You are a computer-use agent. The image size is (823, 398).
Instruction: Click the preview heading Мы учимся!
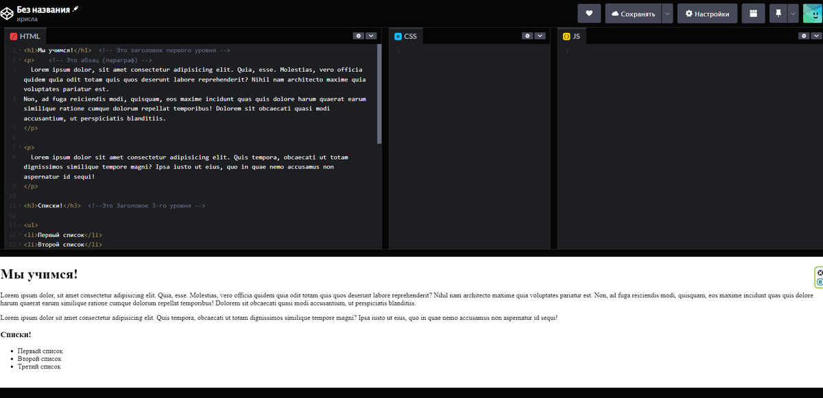(39, 274)
